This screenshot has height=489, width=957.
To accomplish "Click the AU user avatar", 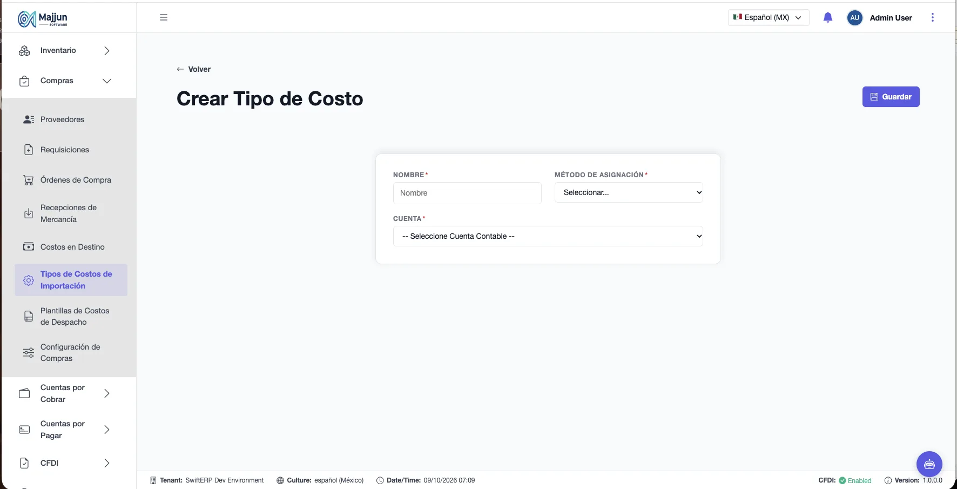I will tap(854, 18).
